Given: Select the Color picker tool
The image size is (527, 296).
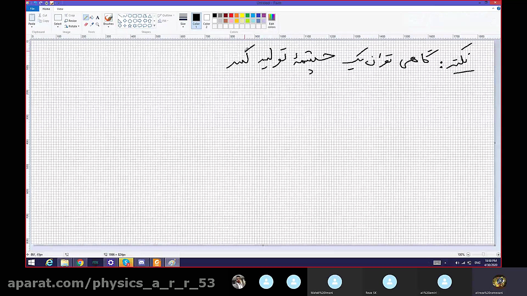Looking at the screenshot, I should point(92,24).
